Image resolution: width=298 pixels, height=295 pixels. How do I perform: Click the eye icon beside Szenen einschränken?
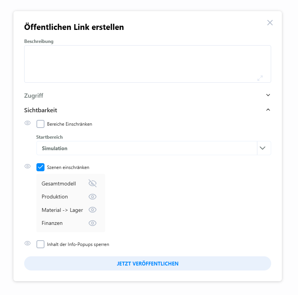28,166
